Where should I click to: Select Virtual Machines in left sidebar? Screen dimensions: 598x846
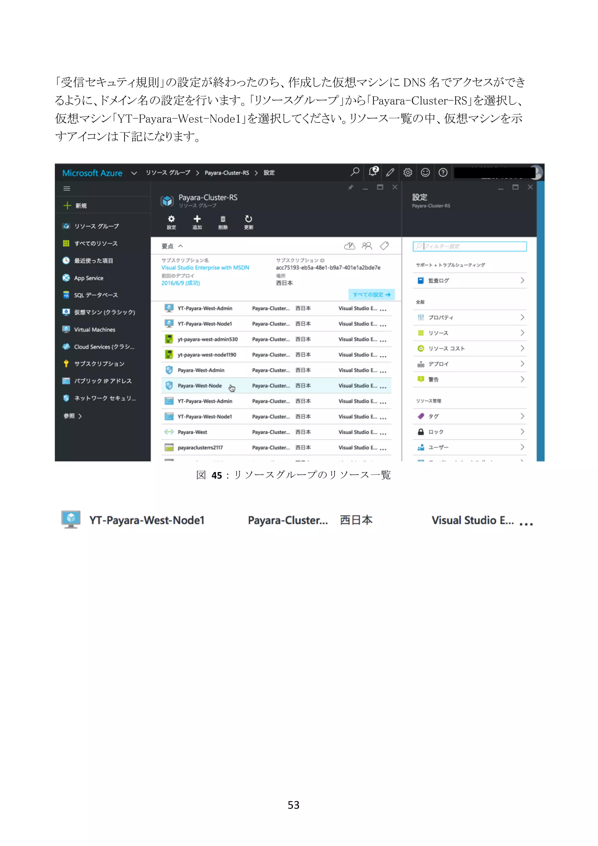coord(94,329)
